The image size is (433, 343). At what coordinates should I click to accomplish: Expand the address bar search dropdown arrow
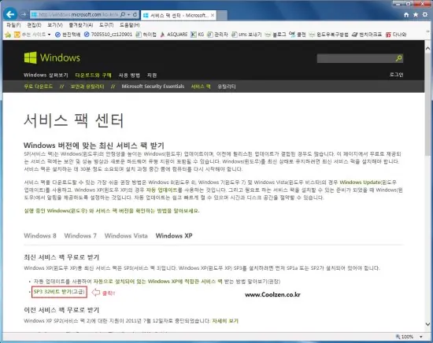coord(128,14)
